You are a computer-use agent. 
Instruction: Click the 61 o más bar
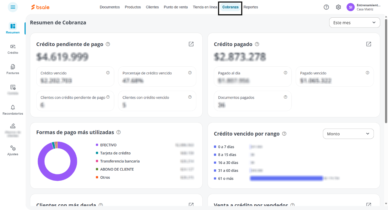[x=287, y=178]
